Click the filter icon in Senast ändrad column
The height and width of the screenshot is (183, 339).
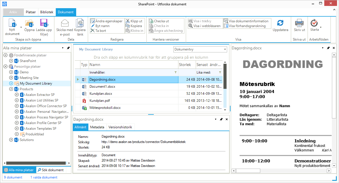coord(220,72)
